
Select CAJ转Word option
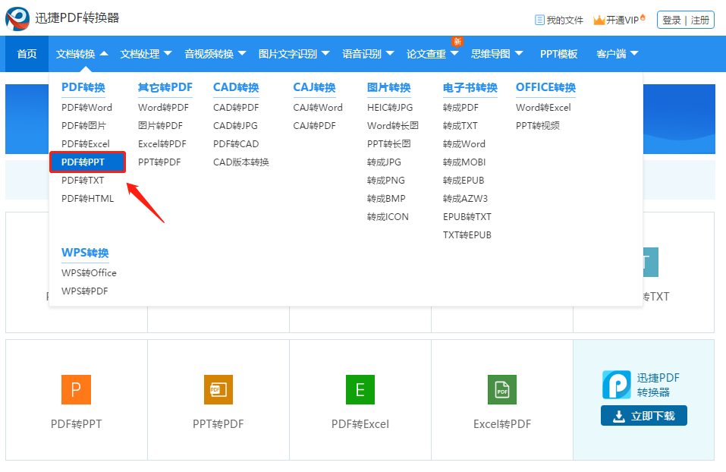coord(318,108)
